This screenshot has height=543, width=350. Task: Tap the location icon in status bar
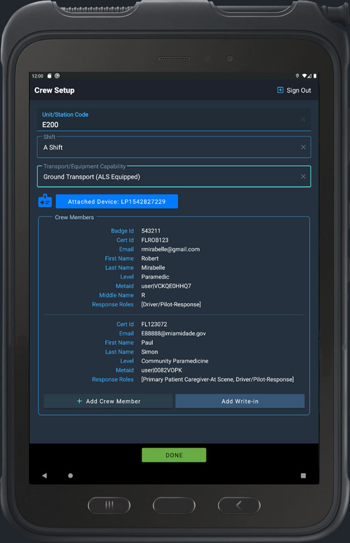(297, 76)
